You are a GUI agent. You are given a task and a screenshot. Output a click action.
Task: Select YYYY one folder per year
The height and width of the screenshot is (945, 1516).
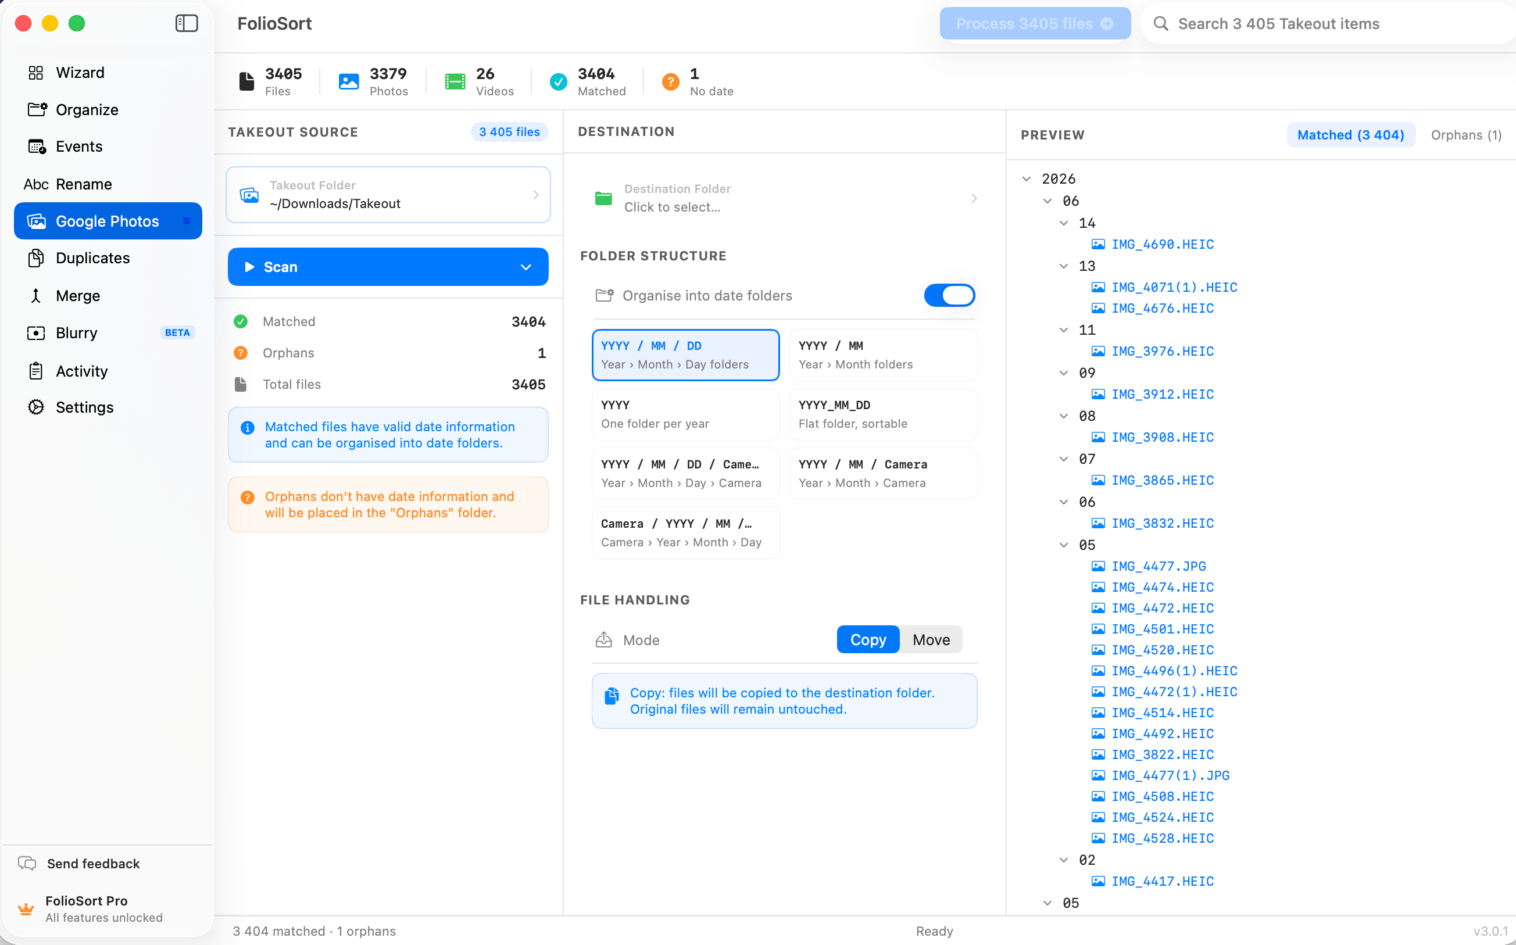[x=685, y=414]
